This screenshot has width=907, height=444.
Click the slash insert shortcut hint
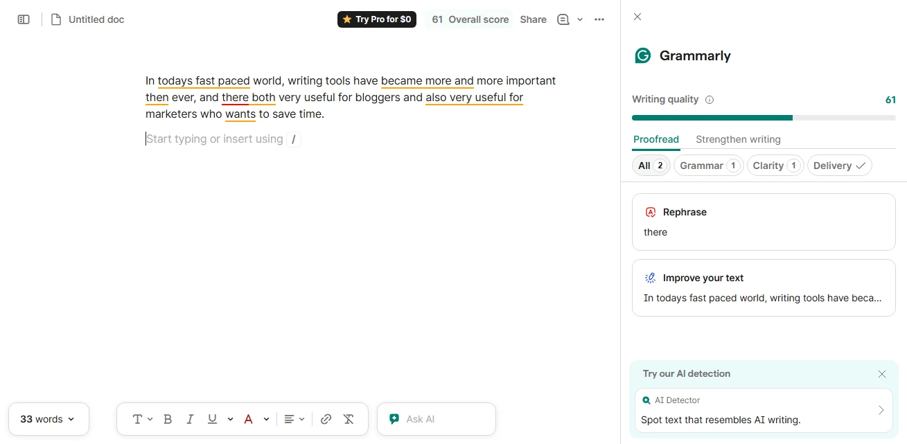[x=294, y=140]
